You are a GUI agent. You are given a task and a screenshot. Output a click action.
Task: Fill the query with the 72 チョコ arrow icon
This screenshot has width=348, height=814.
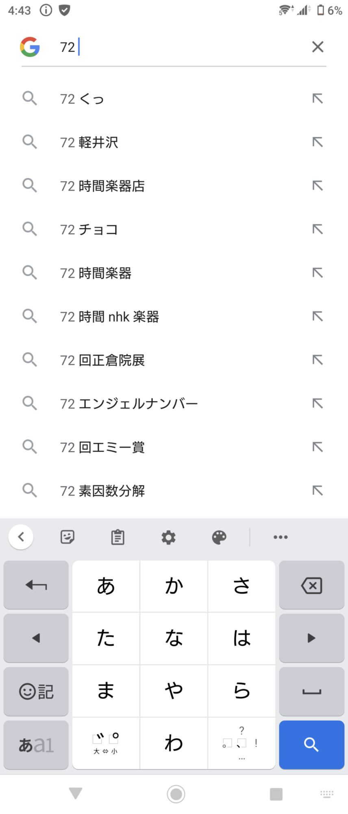pos(318,229)
